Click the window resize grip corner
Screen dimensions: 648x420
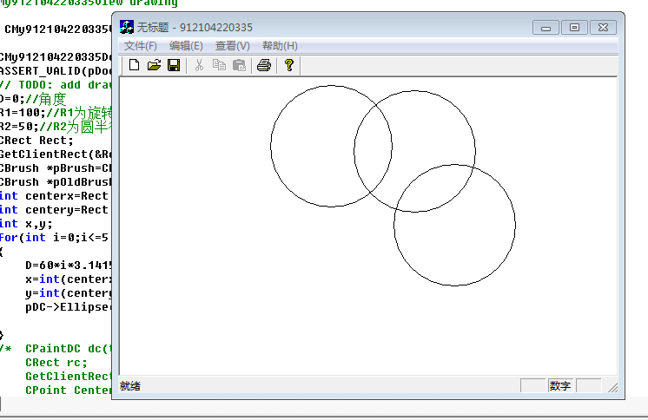coord(613,387)
